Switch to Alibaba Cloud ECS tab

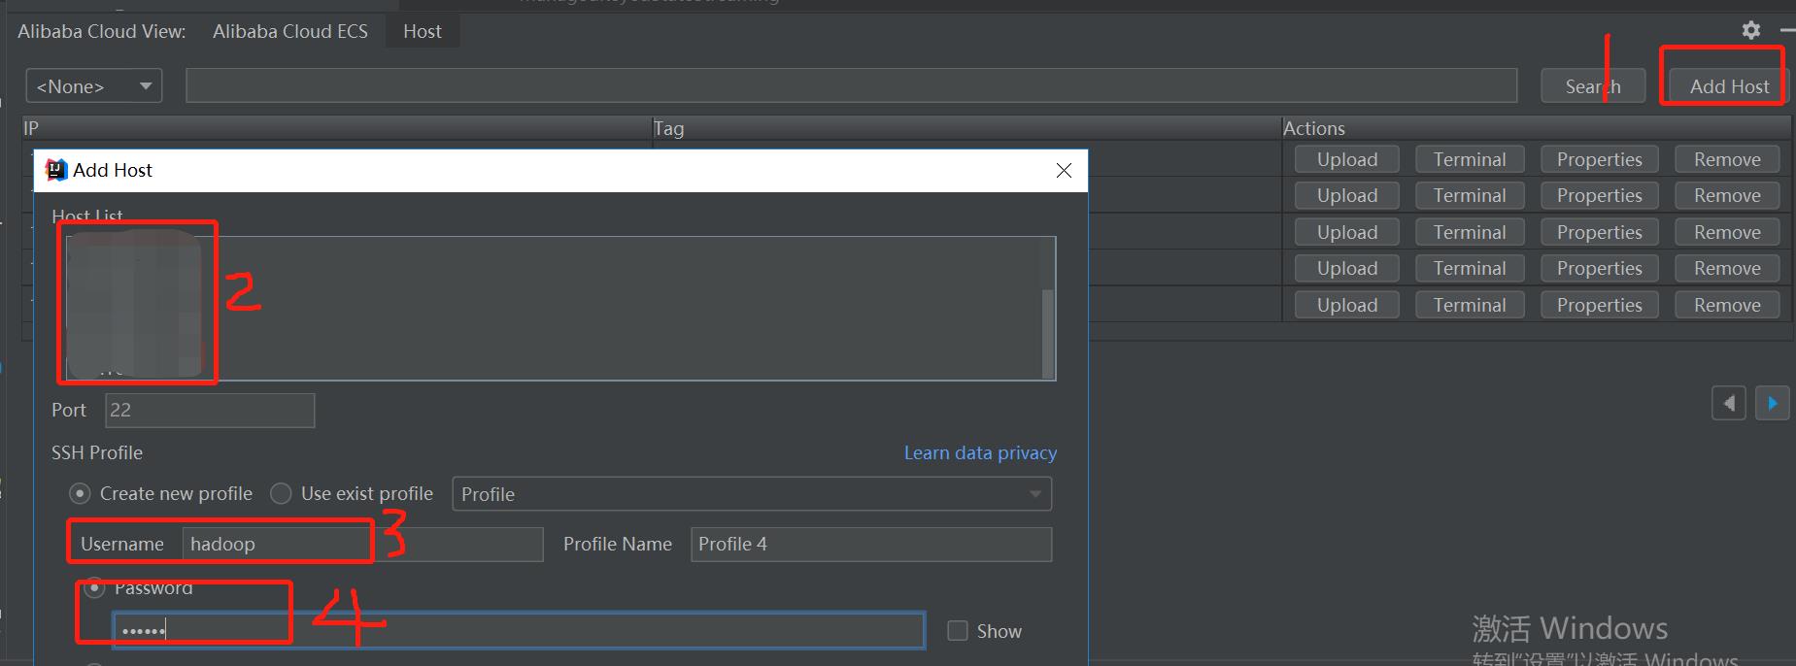click(290, 31)
